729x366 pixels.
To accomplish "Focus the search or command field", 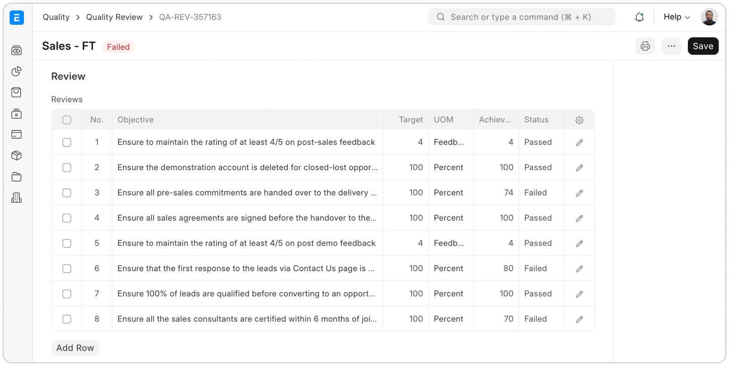I will tap(521, 17).
